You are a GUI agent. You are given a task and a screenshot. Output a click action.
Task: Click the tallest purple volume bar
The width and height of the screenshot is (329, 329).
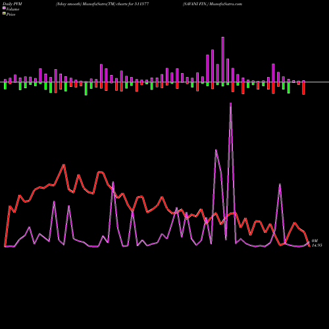223,59
